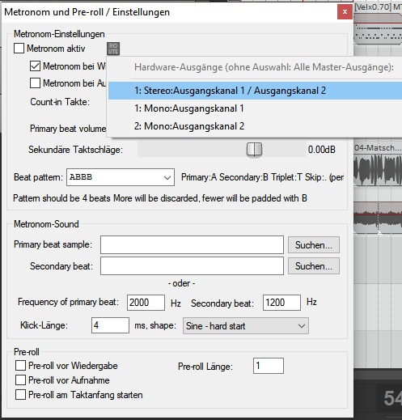This screenshot has width=402, height=420.
Task: Click the Klick-Länge input field
Action: coord(110,325)
